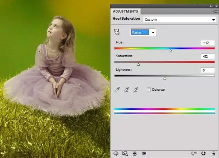Choose the Subtract from Sample eyedropper
219x158 pixels.
[135, 90]
